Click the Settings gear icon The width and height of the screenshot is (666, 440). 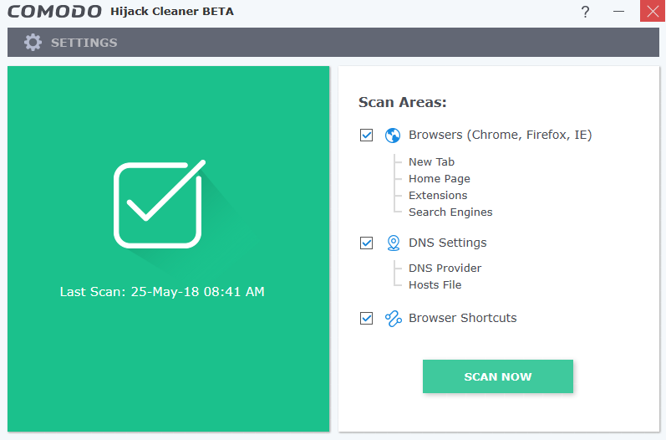click(x=33, y=43)
